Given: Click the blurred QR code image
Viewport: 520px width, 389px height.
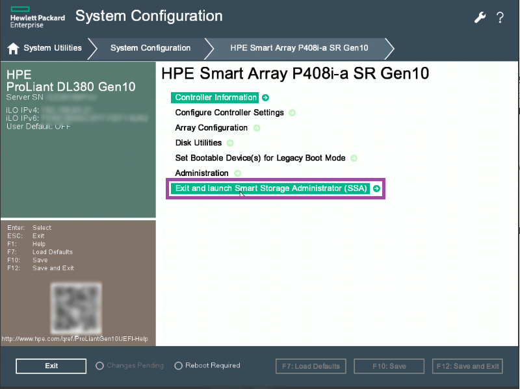Looking at the screenshot, I should (x=76, y=308).
